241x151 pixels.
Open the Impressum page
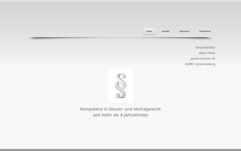point(184,31)
